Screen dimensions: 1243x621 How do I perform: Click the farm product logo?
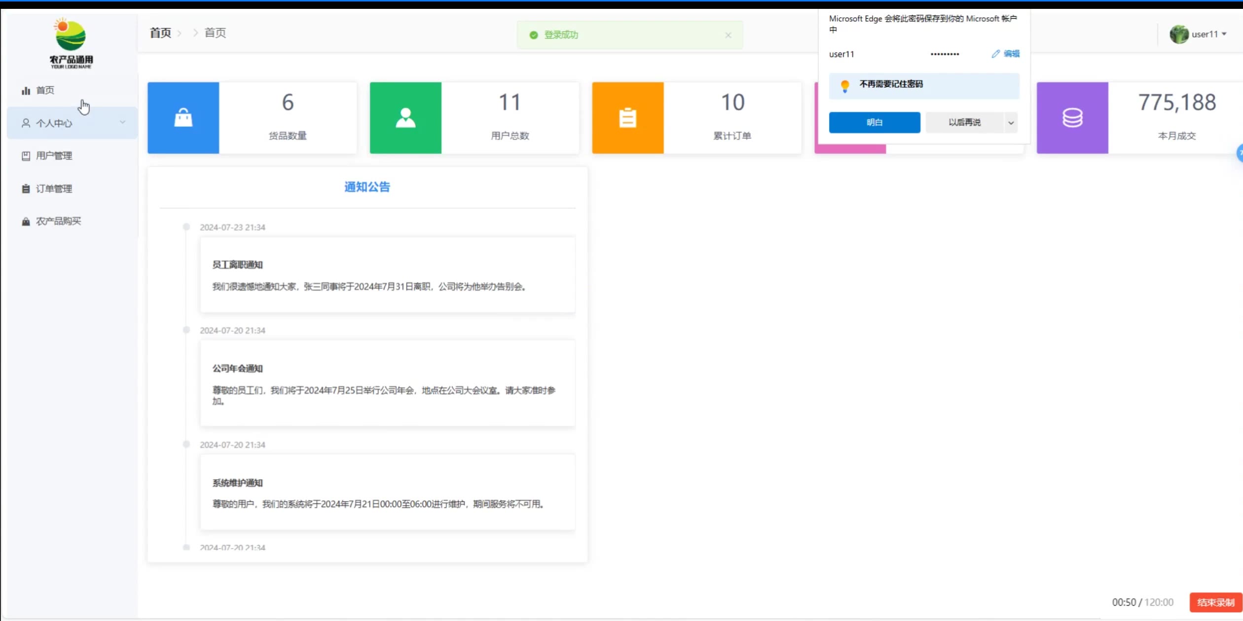point(71,43)
